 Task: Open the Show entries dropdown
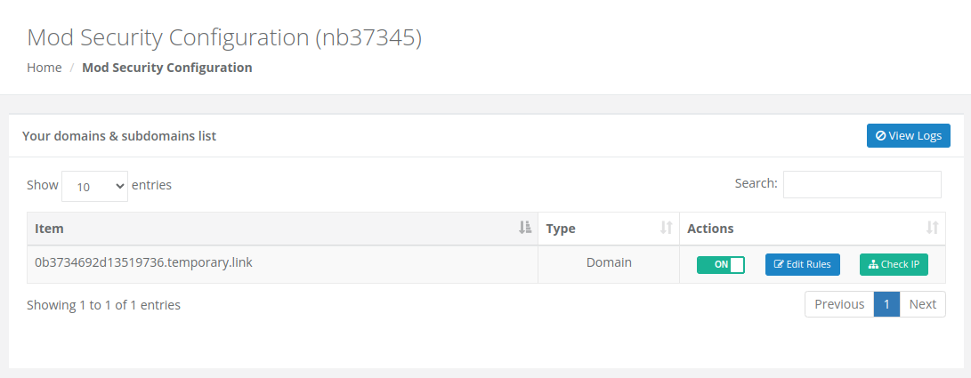tap(94, 186)
